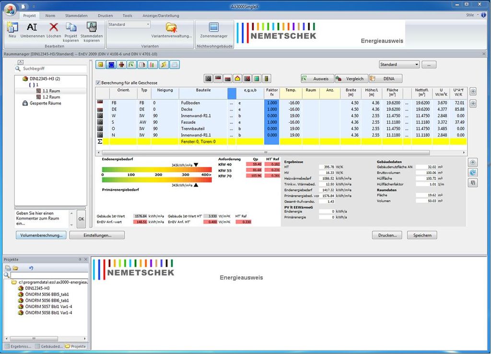Open Variantenverwaltung via its folder icon
This screenshot has height=354, width=491.
click(x=171, y=27)
